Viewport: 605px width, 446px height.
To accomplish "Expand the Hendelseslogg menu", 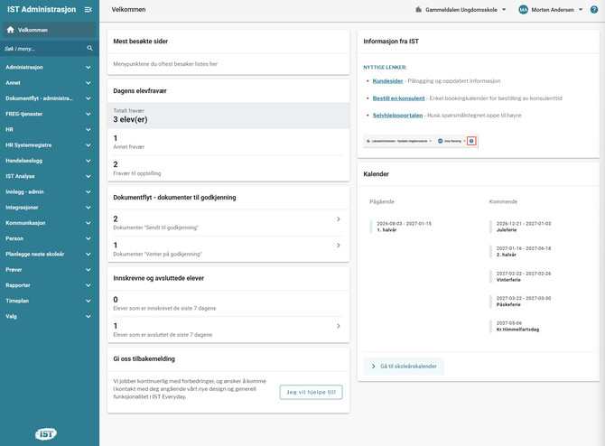I will click(x=49, y=161).
